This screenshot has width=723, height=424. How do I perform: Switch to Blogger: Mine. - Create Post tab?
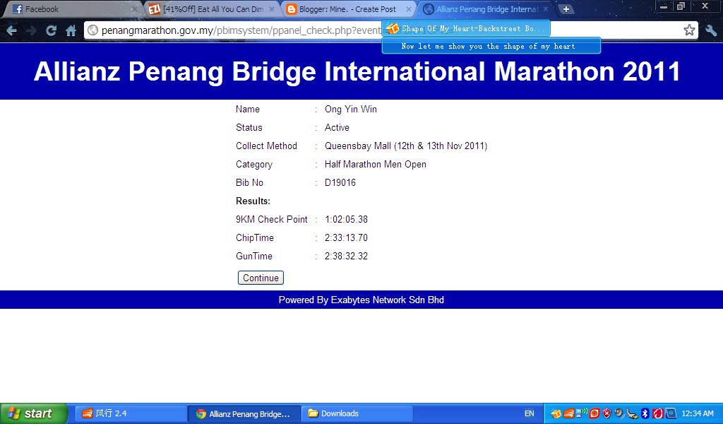pos(348,9)
